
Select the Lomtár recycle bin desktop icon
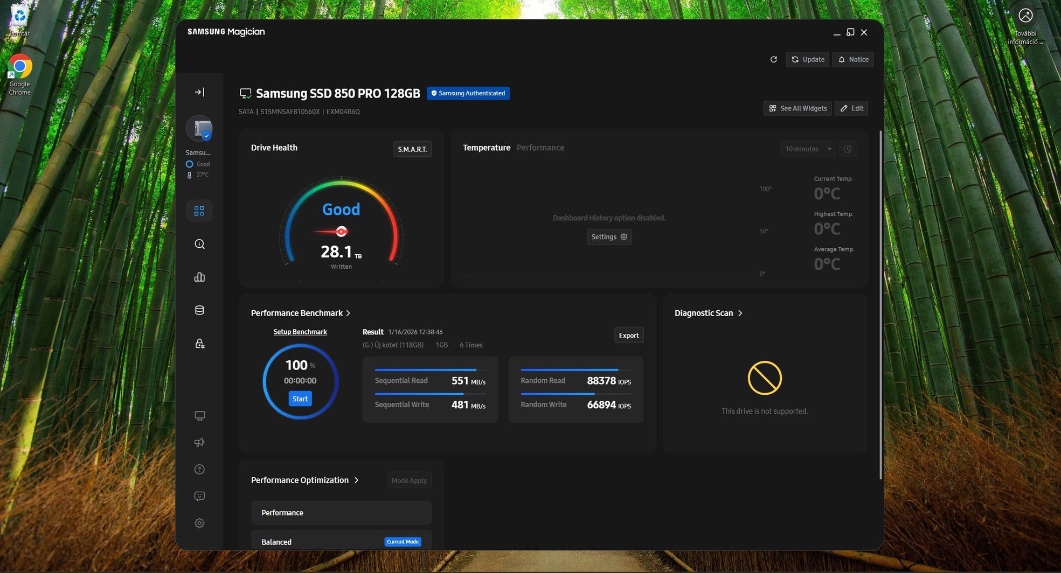[19, 20]
